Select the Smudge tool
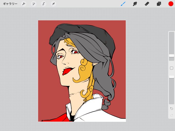 coord(135,4)
